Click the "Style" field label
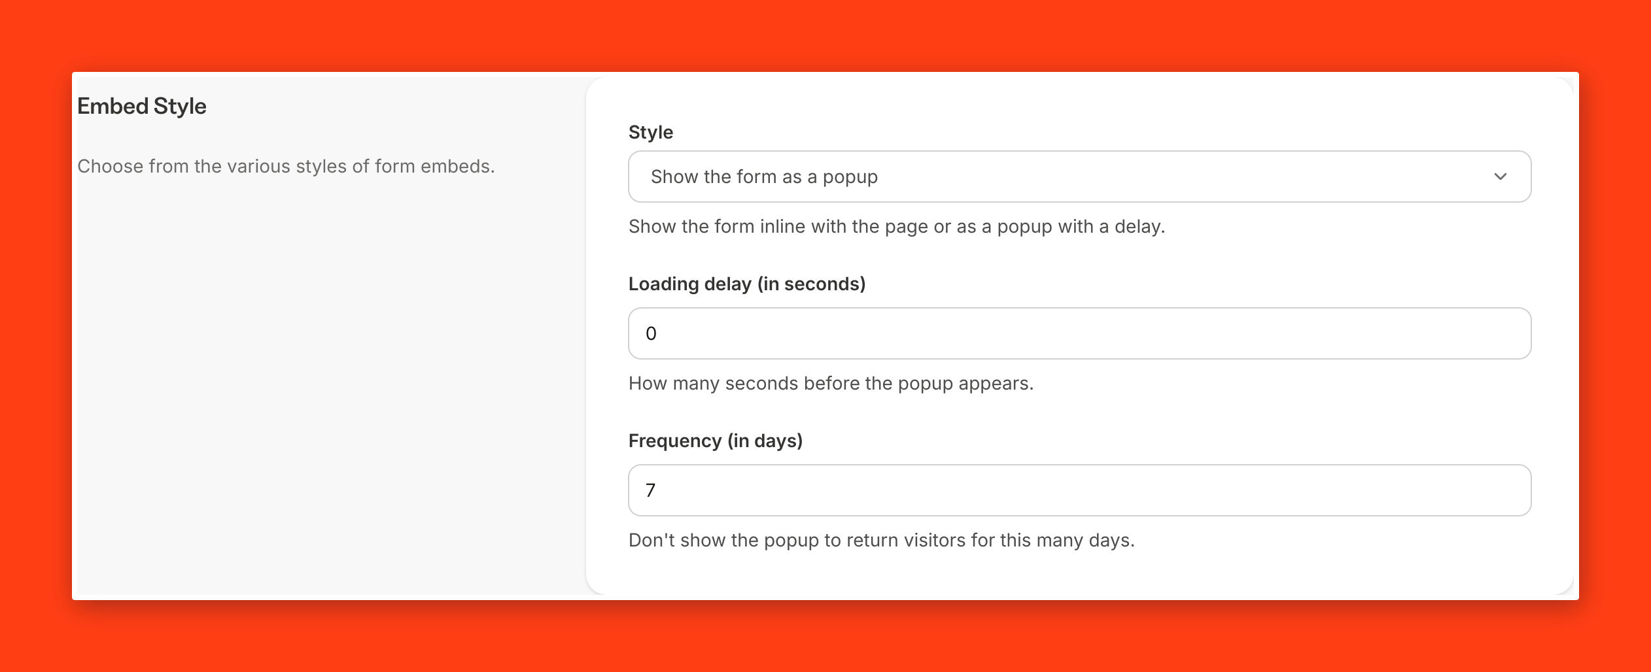The height and width of the screenshot is (672, 1651). coord(651,132)
